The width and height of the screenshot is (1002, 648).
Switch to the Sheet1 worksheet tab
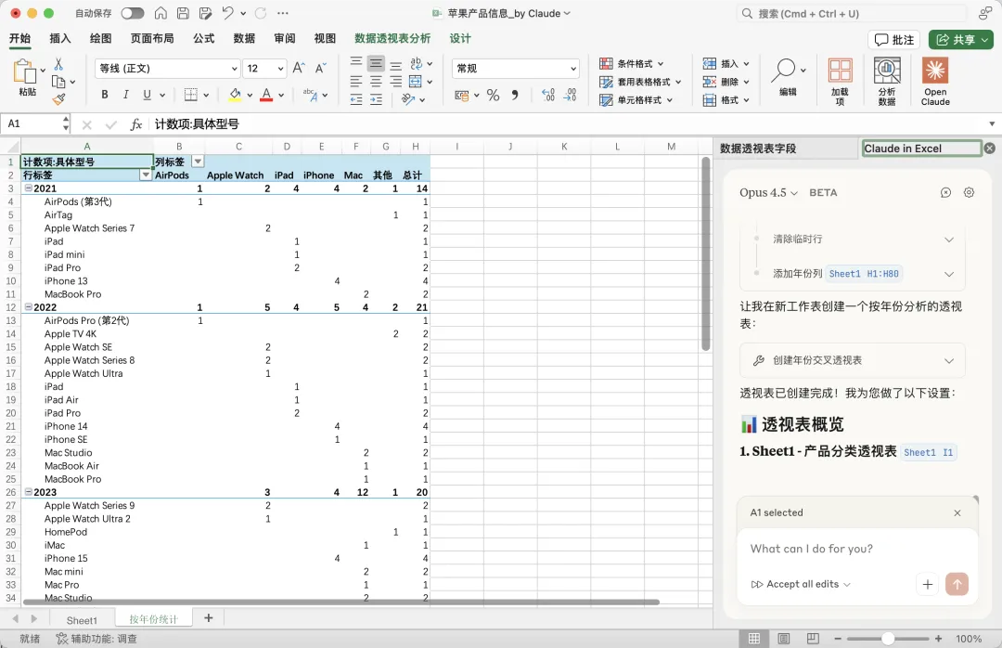pos(82,620)
